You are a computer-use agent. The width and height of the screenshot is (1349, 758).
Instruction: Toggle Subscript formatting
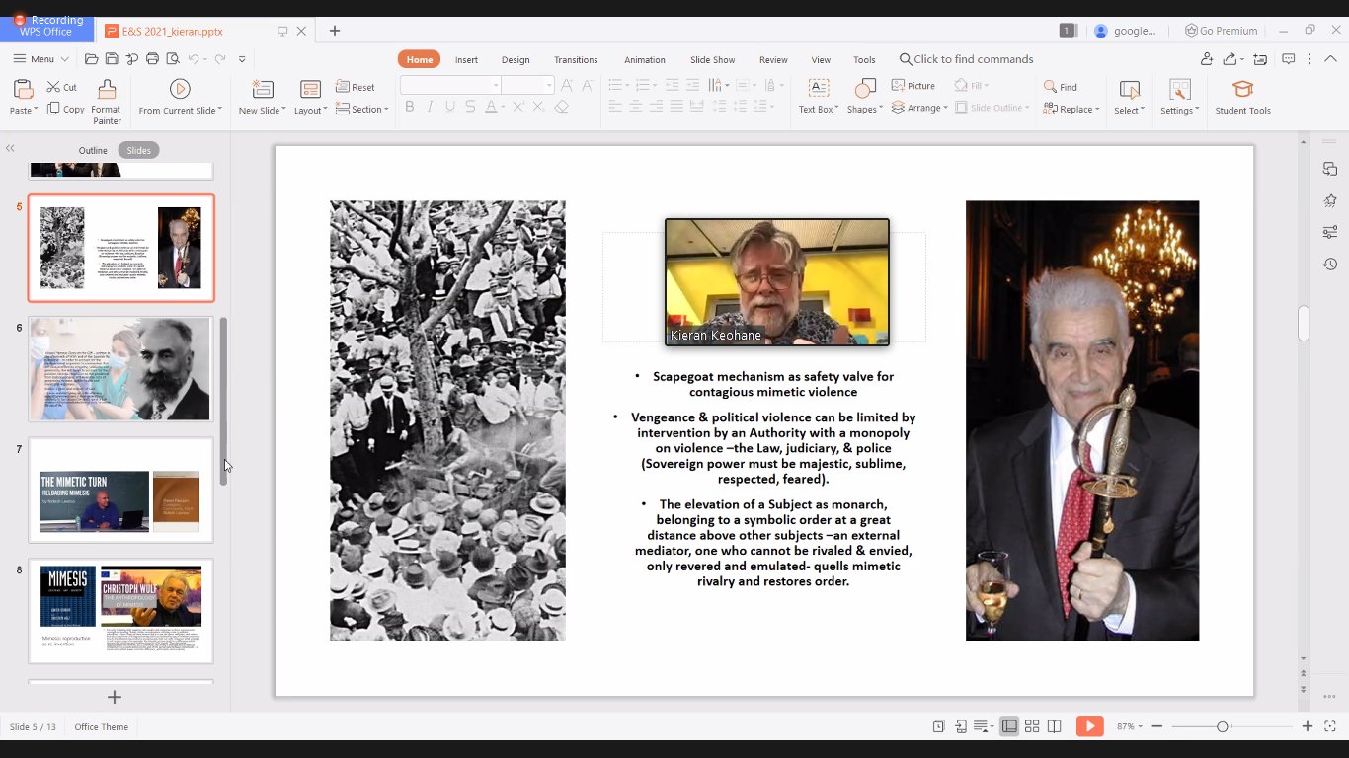[x=538, y=107]
